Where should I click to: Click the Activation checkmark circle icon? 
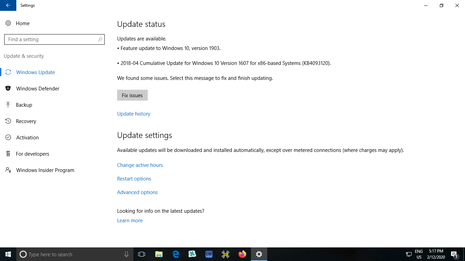[8, 138]
